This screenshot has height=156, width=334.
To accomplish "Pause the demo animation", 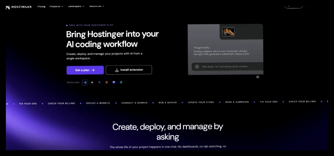I will (258, 77).
